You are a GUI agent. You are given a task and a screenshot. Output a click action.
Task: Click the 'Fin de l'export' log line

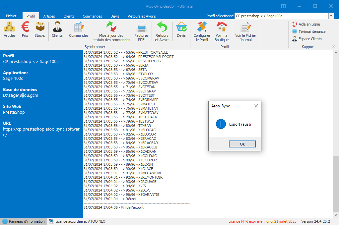click(113, 207)
